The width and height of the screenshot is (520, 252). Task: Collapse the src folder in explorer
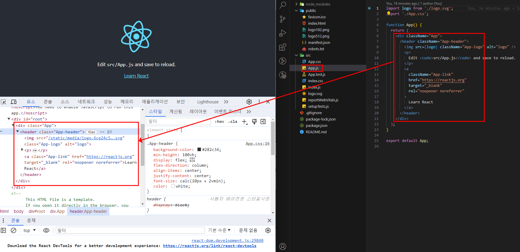[x=296, y=55]
